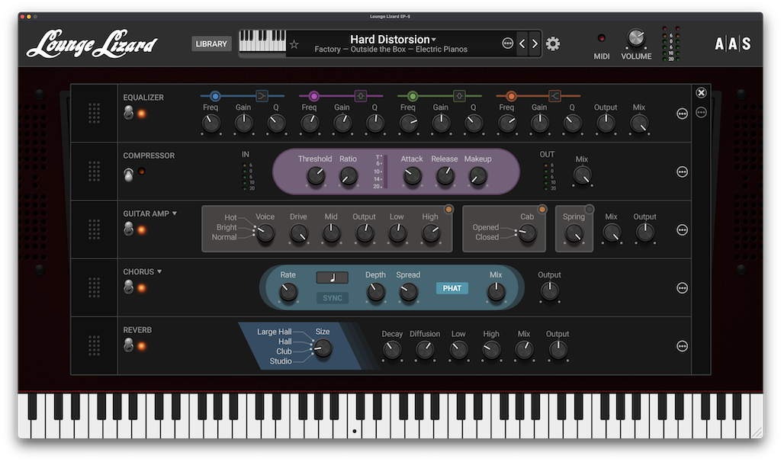Open Guitar Amp row options ellipsis
Image resolution: width=781 pixels, height=462 pixels.
pos(682,230)
